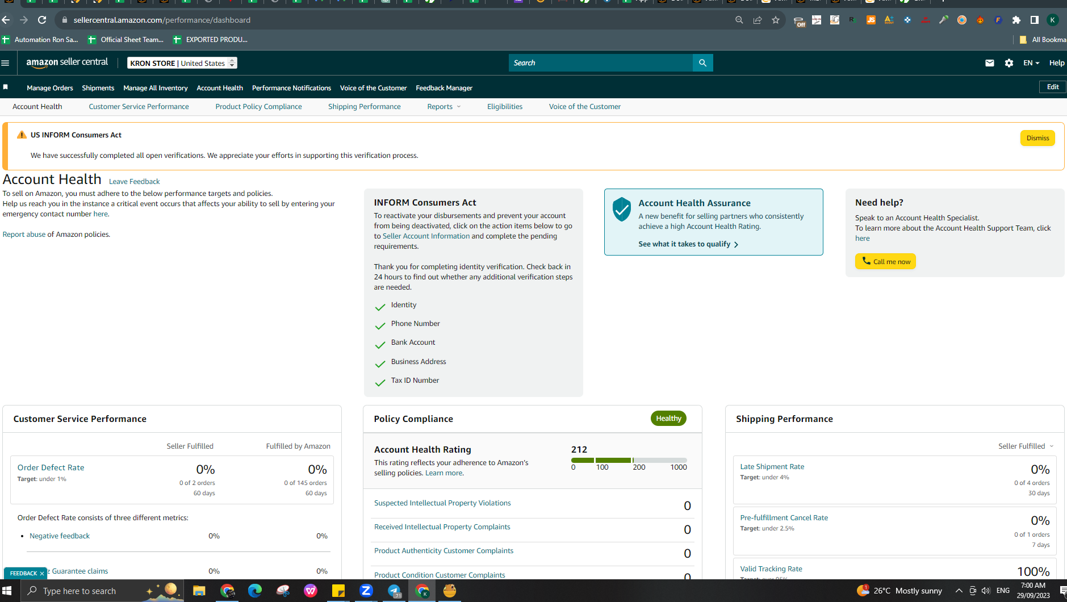Image resolution: width=1067 pixels, height=602 pixels.
Task: Dismiss the INFORM Consumers Act banner
Action: [x=1037, y=138]
